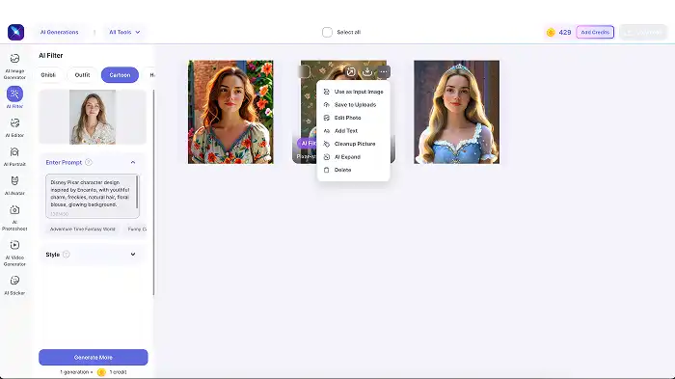Screen dimensions: 675x379
Task: Choose Cleanup Picture menu item
Action: [354, 144]
